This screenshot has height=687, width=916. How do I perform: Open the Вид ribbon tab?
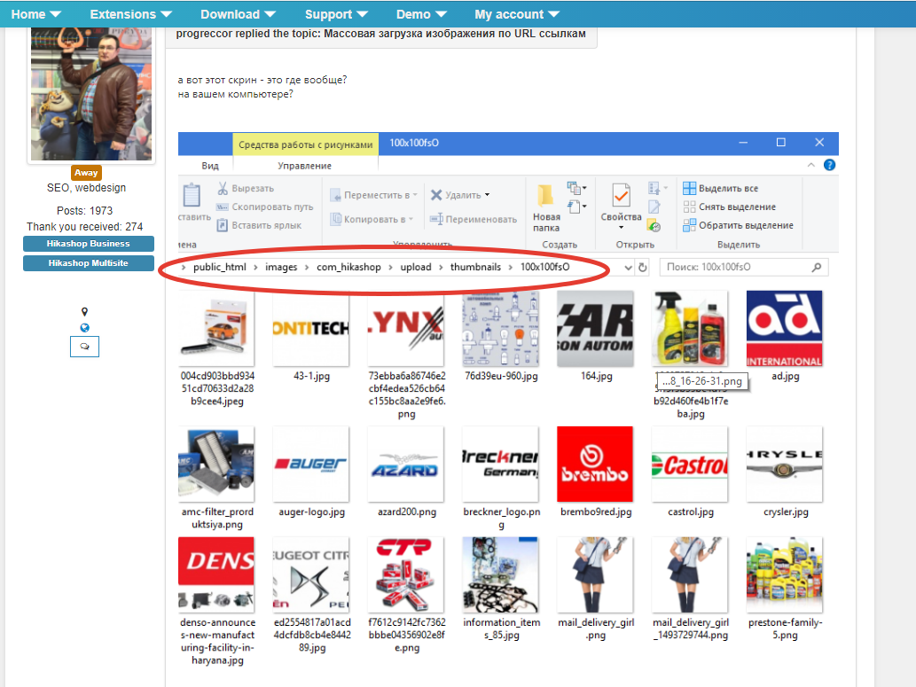coord(210,166)
